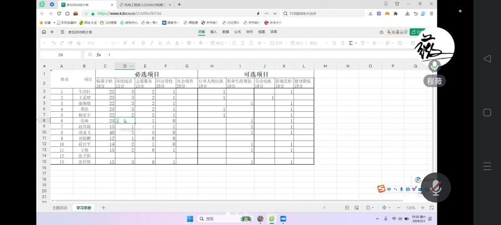Screen dimensions: 501x225
Task: Add a new sheet with plus icon
Action: point(104,208)
